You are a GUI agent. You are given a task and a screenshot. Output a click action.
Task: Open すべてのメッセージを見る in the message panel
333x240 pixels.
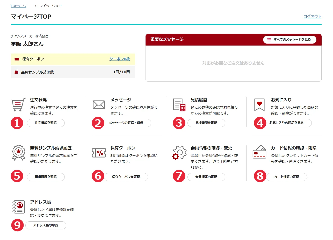(x=290, y=40)
